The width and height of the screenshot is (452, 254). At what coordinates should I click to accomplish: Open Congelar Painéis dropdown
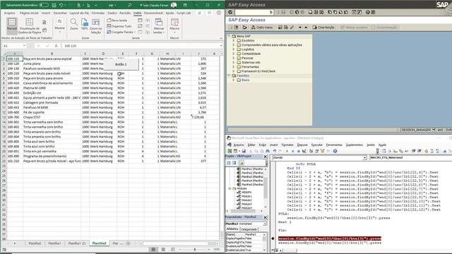120,32
